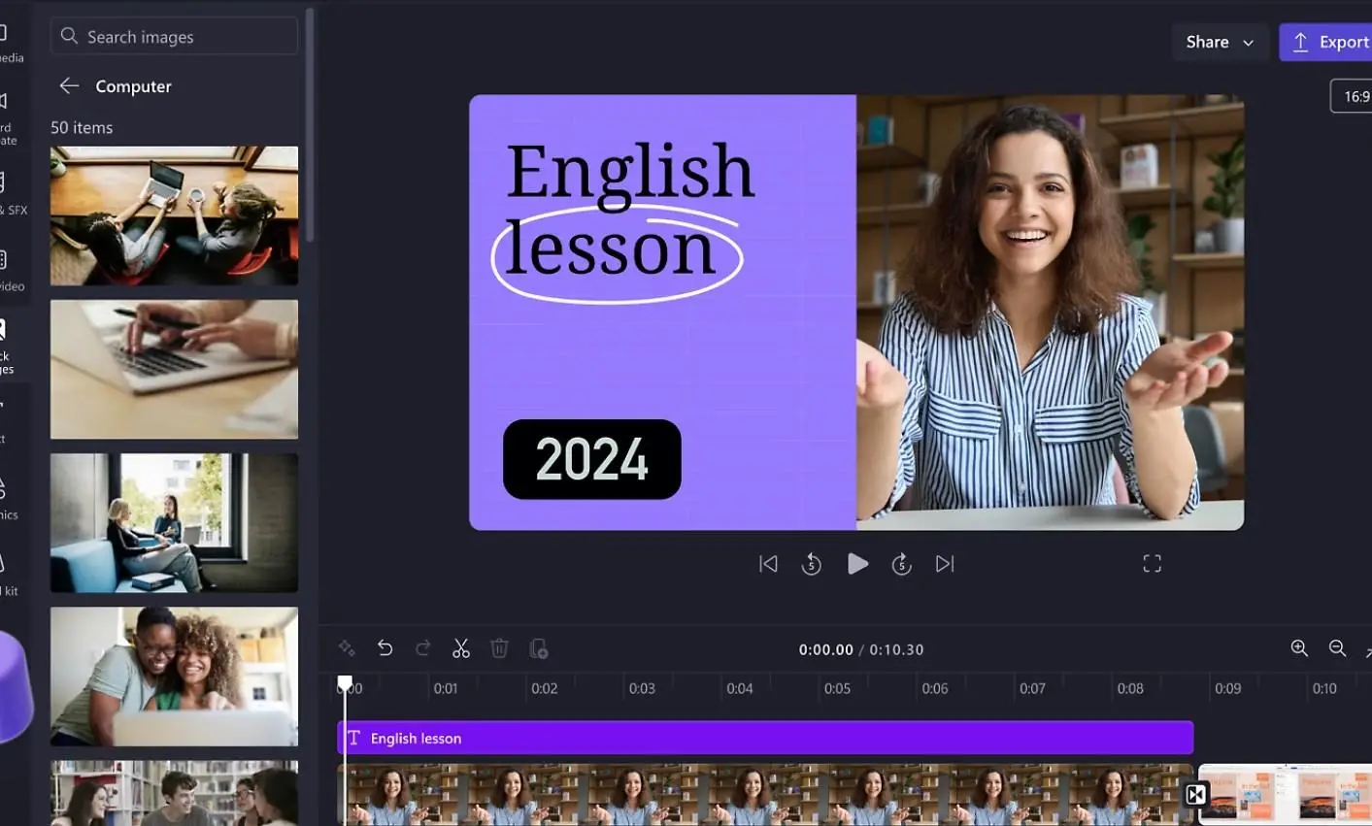1372x826 pixels.
Task: Select the two women by window image
Action: 174,522
